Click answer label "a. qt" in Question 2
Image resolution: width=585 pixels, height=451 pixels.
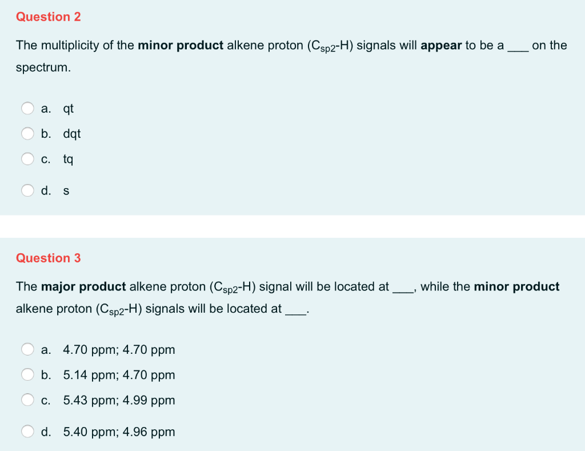(x=57, y=108)
